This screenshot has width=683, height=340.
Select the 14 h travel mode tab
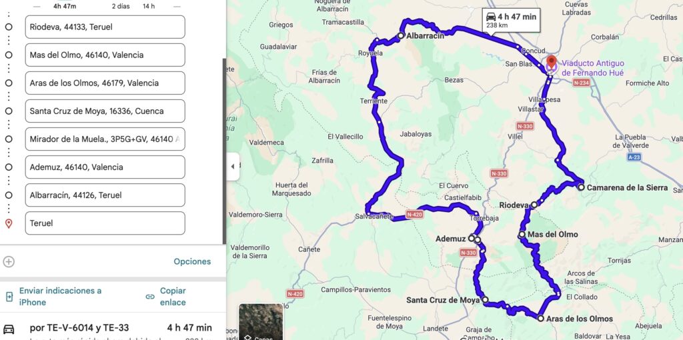[149, 6]
